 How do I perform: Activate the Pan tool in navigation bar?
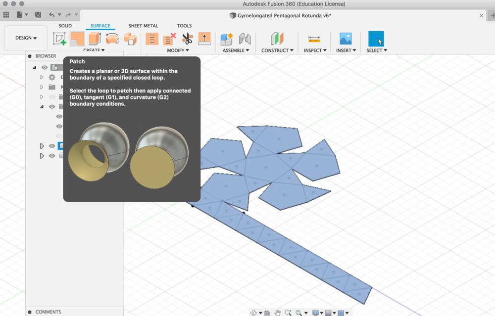click(278, 312)
